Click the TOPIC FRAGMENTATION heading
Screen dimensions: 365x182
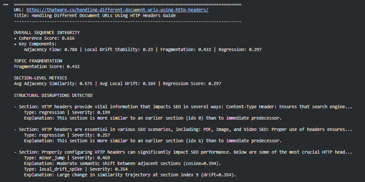point(38,61)
